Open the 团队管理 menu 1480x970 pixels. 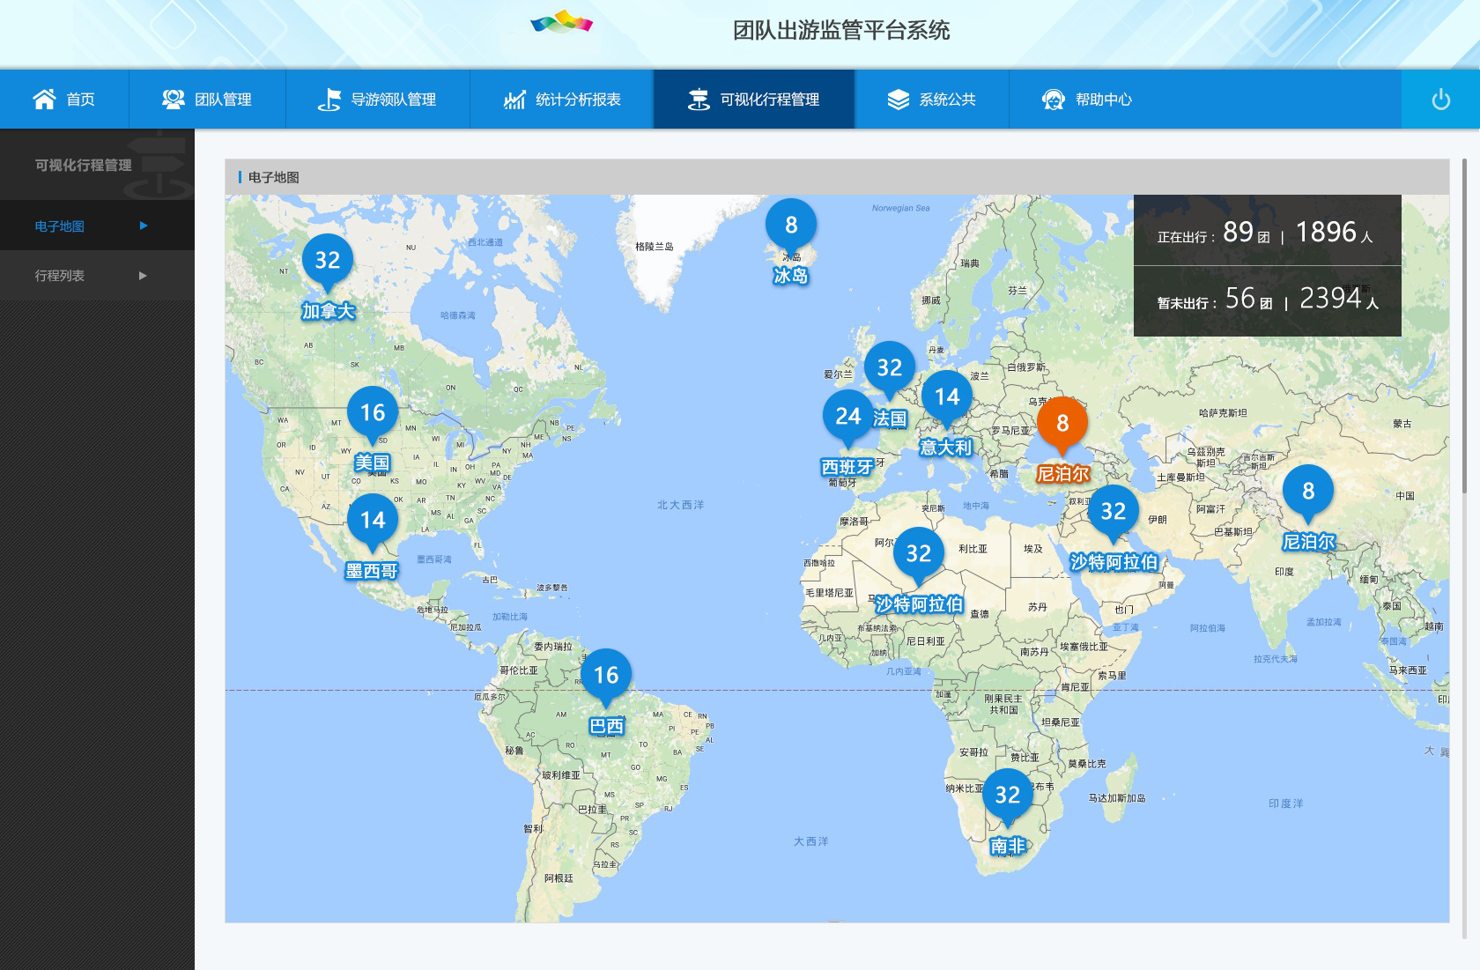[x=207, y=100]
